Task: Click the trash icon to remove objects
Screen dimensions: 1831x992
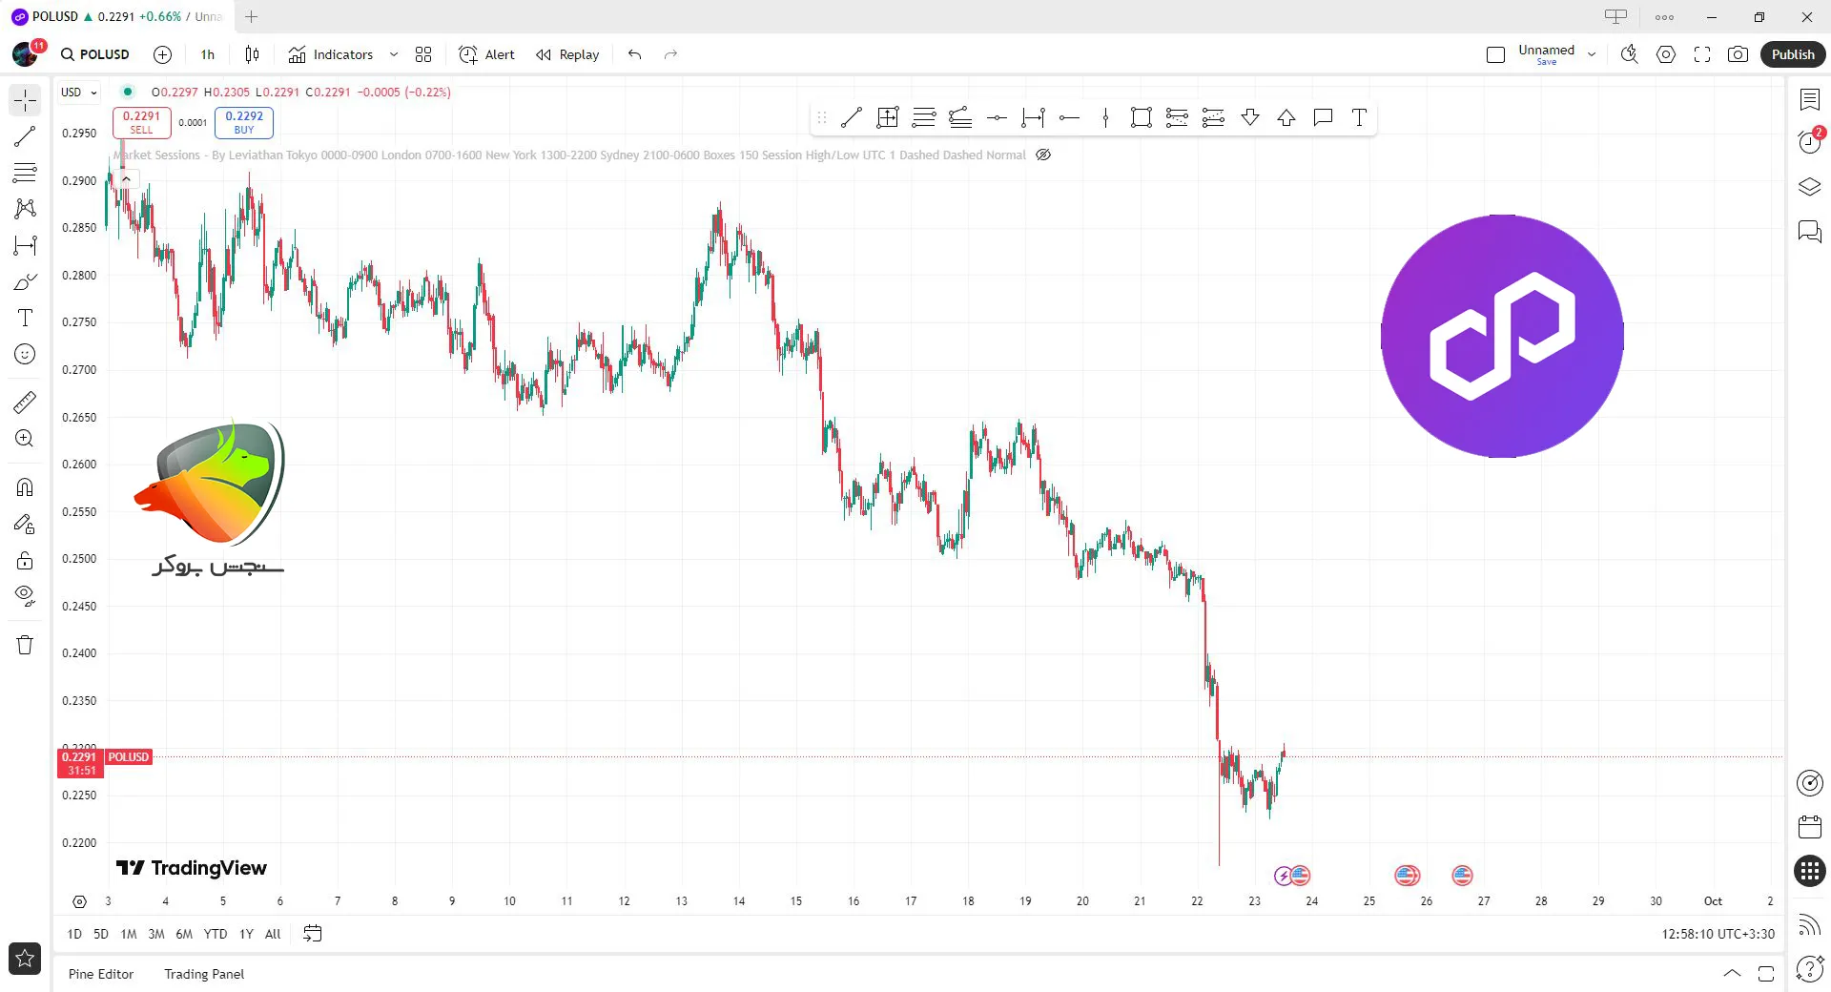Action: point(25,645)
